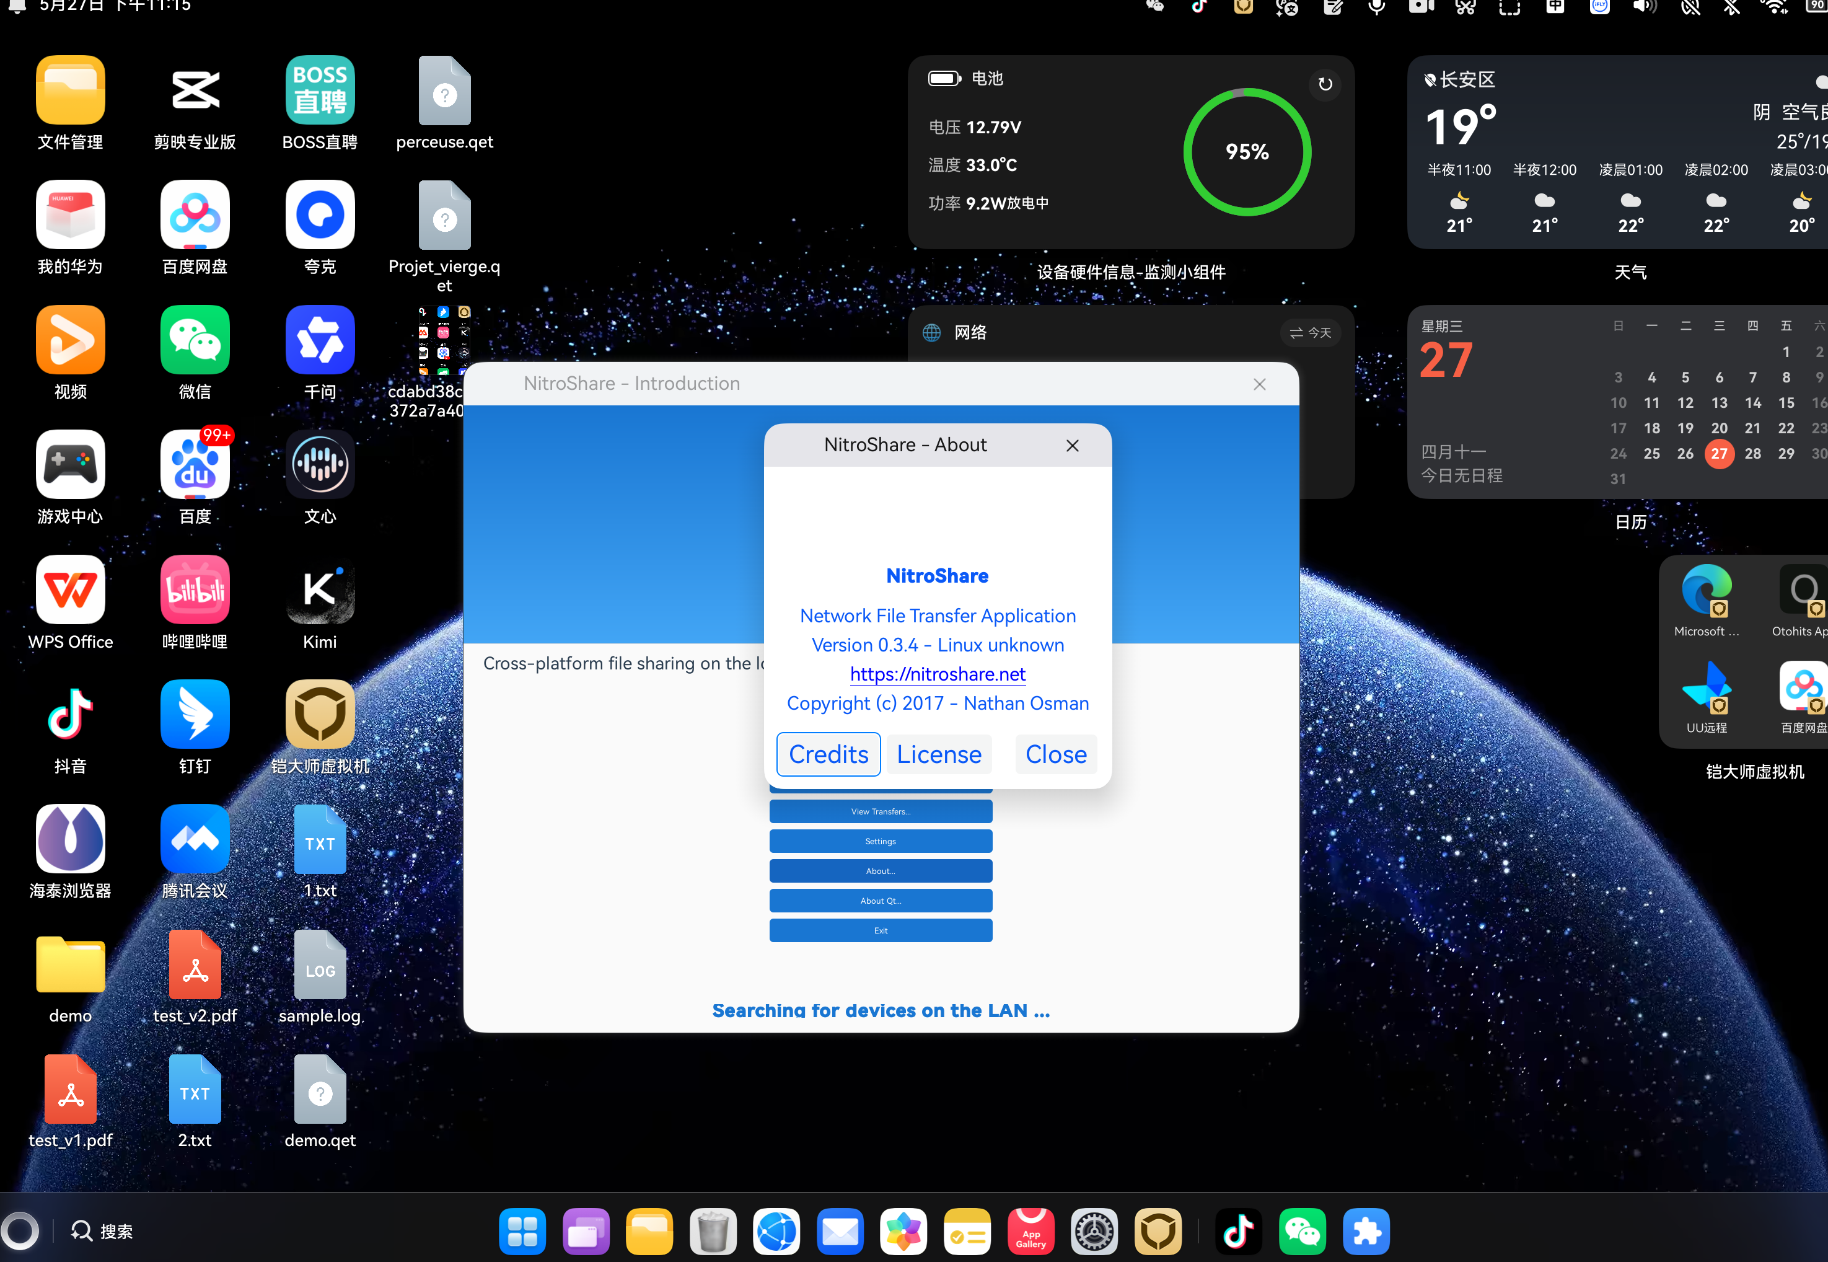Launch 海泰浏览器 browser
This screenshot has height=1262, width=1828.
point(71,839)
